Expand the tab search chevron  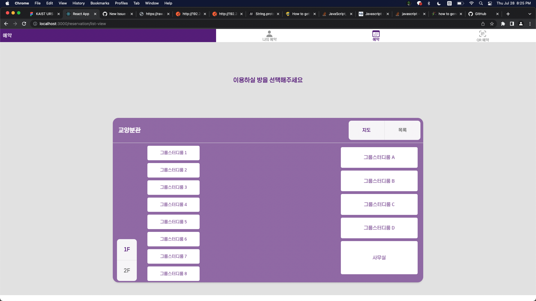click(530, 14)
